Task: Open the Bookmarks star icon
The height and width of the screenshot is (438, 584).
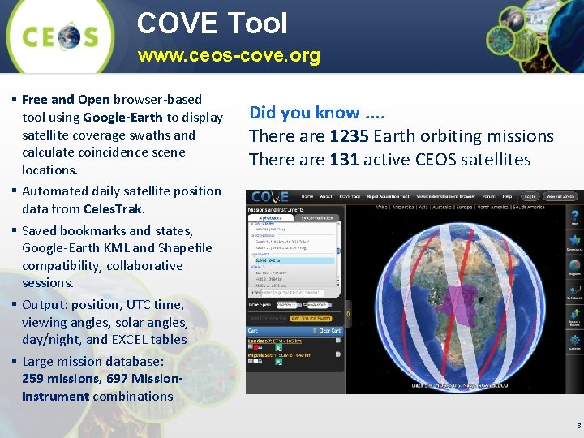Action: pos(575,242)
